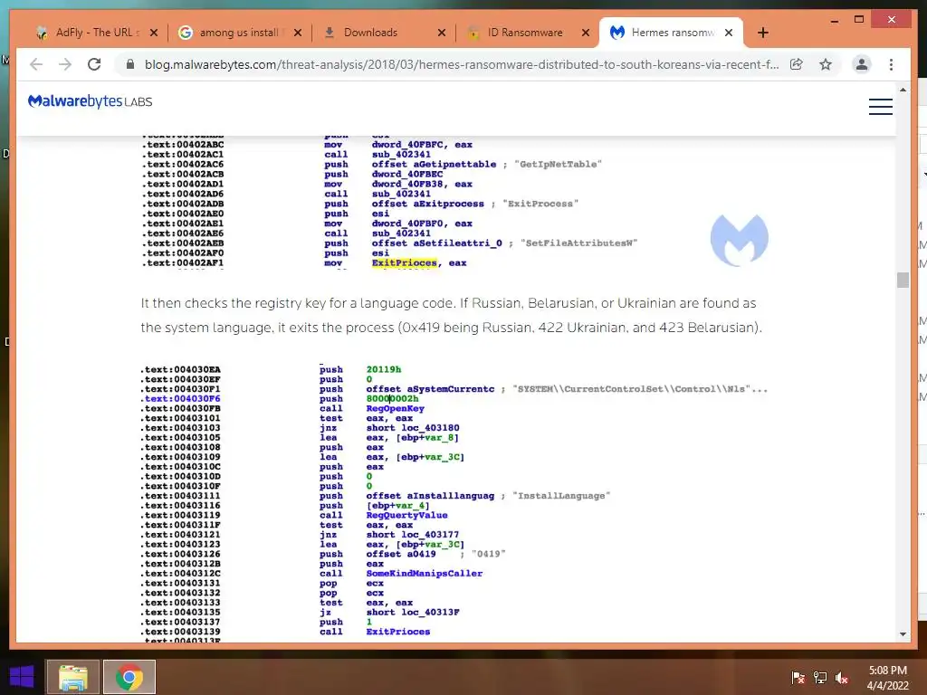Click the "SetFileAttributesW" comment

[x=578, y=243]
